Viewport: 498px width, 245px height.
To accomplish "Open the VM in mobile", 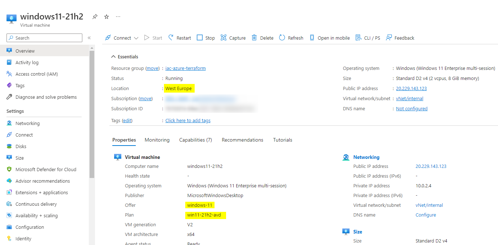I will (329, 38).
